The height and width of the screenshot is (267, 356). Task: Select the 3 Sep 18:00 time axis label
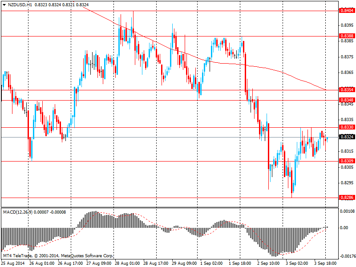tap(326, 263)
